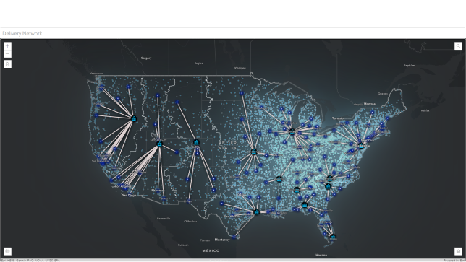Select the Great Lakes hub near Chicago
The image size is (466, 262).
point(292,131)
